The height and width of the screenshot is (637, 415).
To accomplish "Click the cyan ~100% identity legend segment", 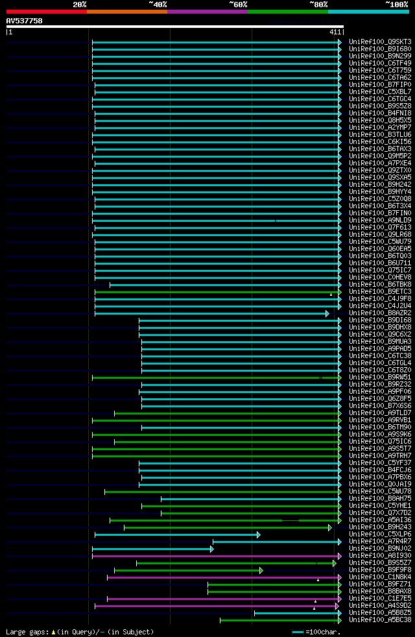I will click(368, 12).
